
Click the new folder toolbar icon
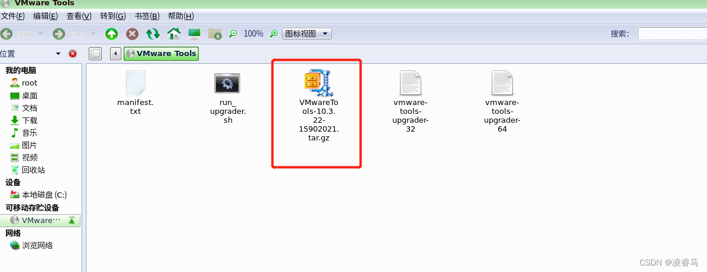[215, 34]
